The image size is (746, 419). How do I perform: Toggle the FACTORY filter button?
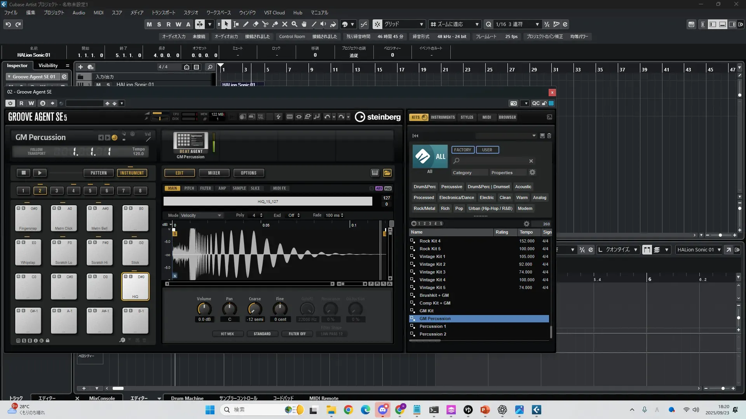tap(462, 150)
